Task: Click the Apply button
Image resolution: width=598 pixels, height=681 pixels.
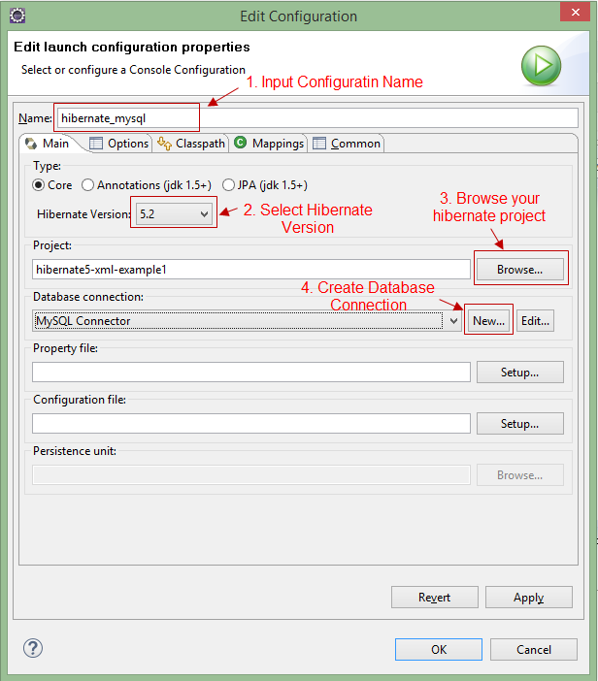Action: [x=528, y=598]
